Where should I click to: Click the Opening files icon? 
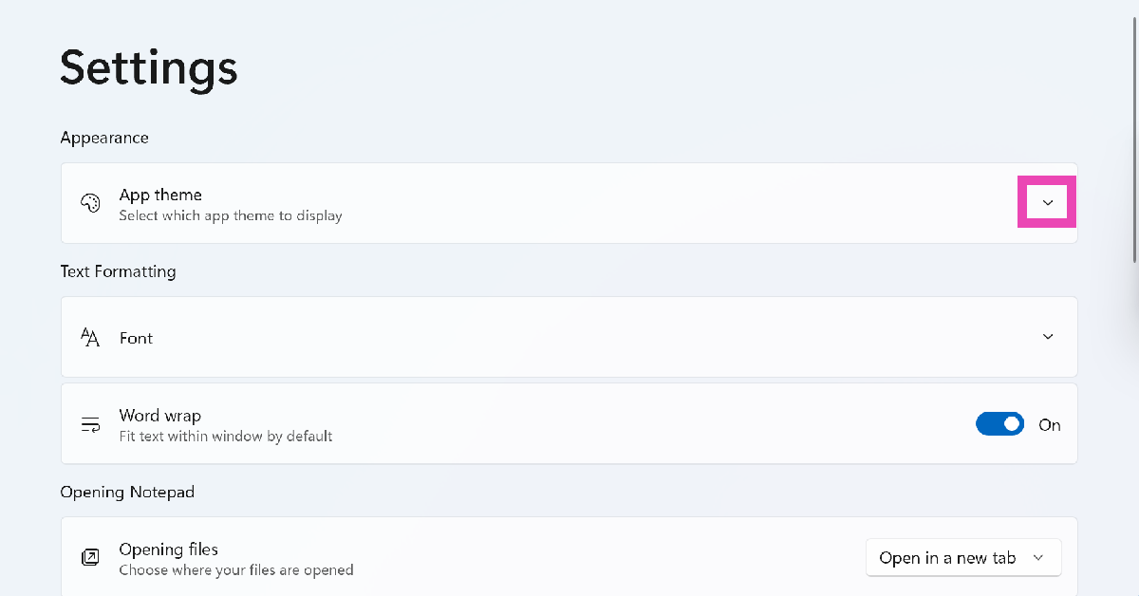[90, 558]
